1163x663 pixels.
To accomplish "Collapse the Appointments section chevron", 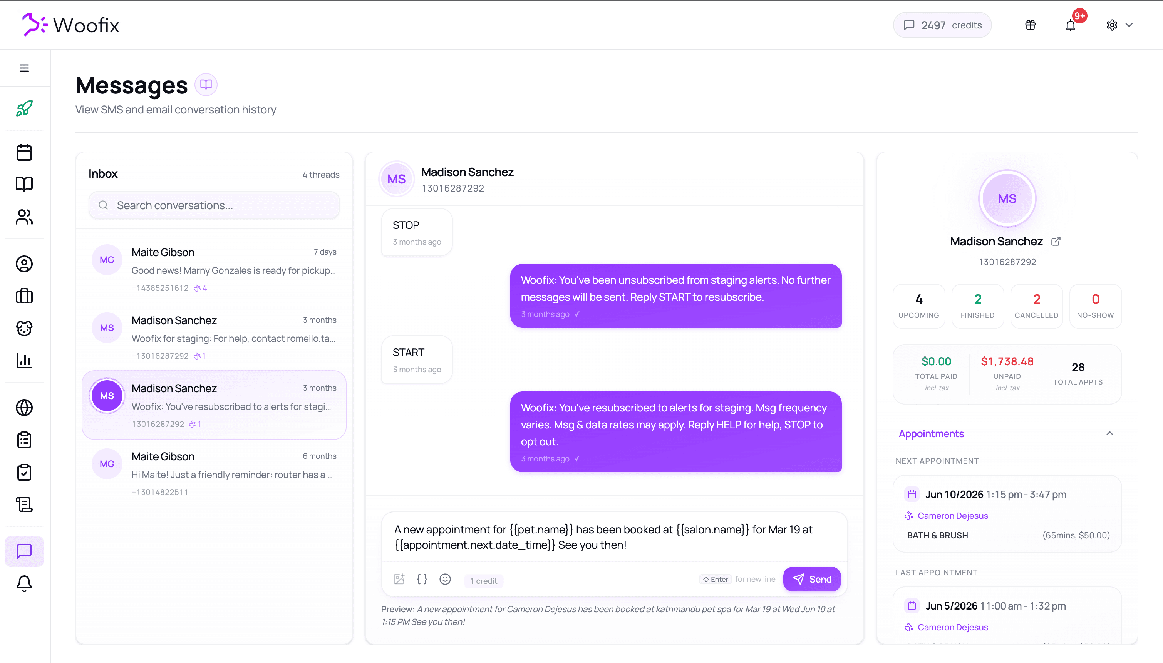I will pos(1109,433).
